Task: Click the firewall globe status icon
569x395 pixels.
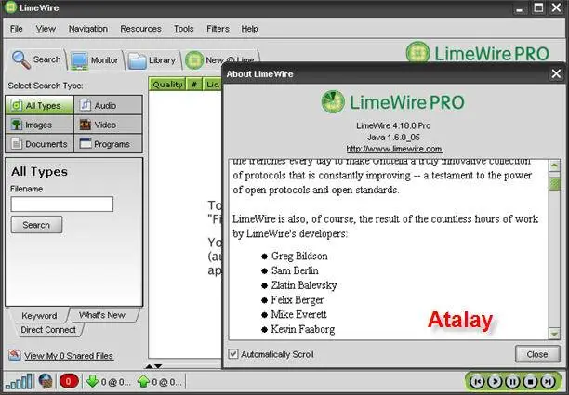Action: pos(46,382)
